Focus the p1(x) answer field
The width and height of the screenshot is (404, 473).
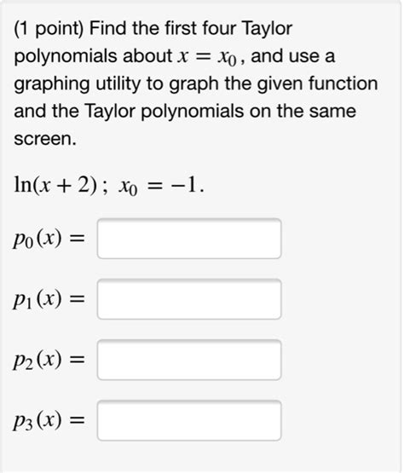pos(189,299)
